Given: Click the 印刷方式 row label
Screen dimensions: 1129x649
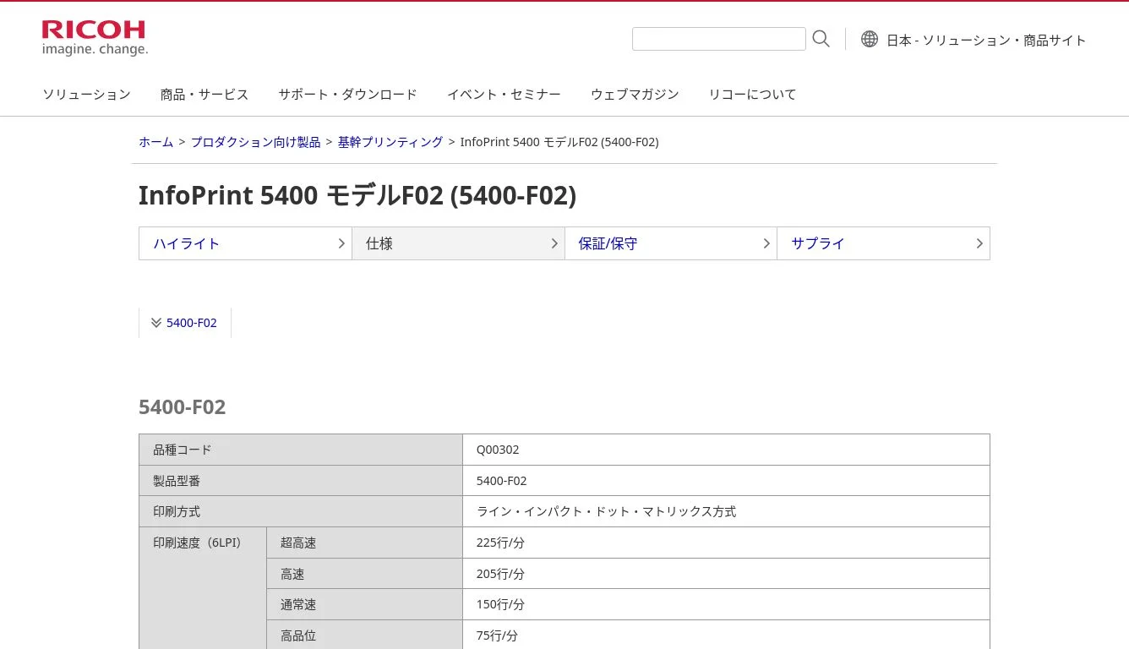Looking at the screenshot, I should pos(301,511).
